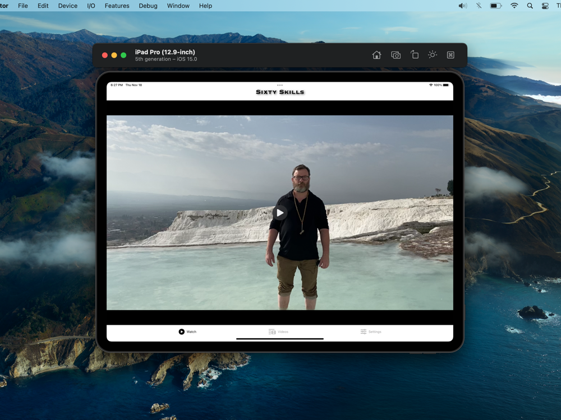This screenshot has width=561, height=420.
Task: Minimize simulator window with yellow button
Action: [x=114, y=55]
